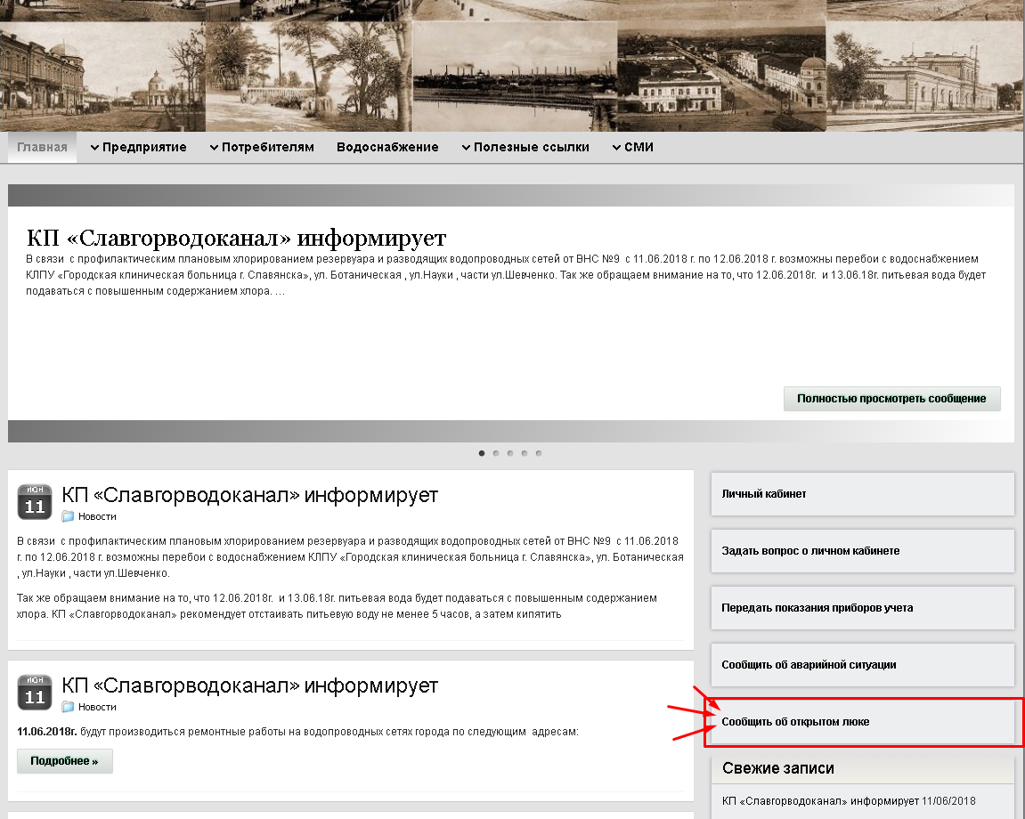Click the second post's calendar date icon
This screenshot has height=819, width=1025.
(x=35, y=693)
